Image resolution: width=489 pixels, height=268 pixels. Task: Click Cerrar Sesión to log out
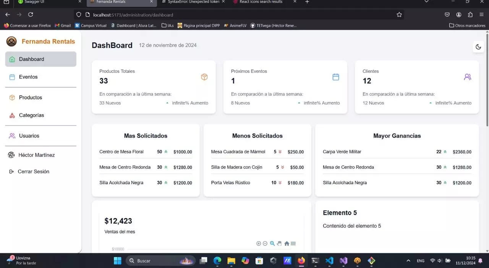click(x=33, y=172)
